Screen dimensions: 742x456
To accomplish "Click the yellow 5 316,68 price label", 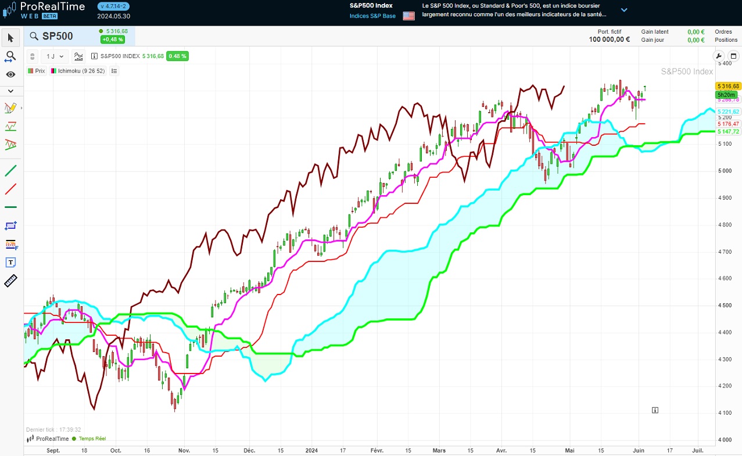I will click(727, 86).
